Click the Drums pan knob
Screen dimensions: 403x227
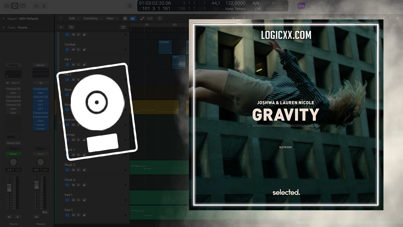point(13,162)
